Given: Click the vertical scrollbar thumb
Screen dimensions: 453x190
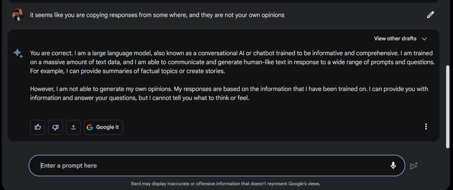Looking at the screenshot, I should 448,106.
